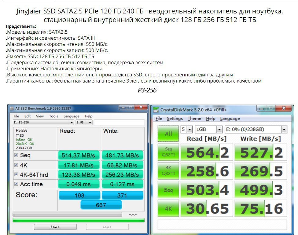The width and height of the screenshot is (298, 235).
Task: Click the 258.6 4K Q32T1 read value
Action: point(207,171)
